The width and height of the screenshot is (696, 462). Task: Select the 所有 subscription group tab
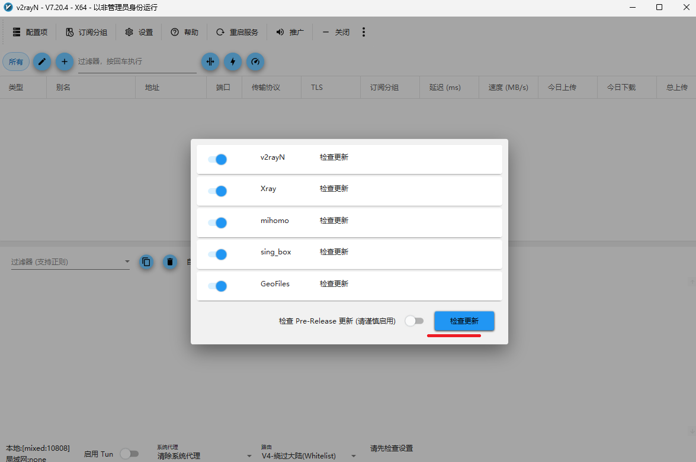[16, 62]
